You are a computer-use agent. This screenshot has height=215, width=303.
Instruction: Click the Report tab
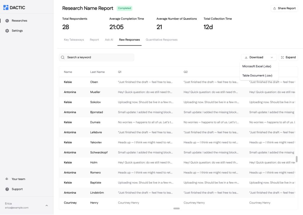(x=94, y=40)
